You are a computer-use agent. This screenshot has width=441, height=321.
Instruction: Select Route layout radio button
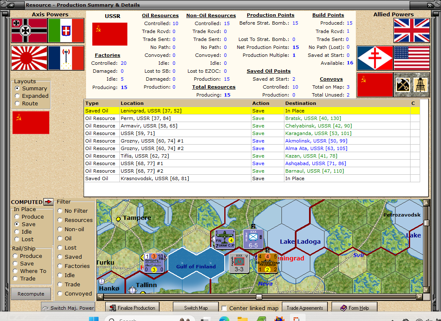pyautogui.click(x=18, y=103)
